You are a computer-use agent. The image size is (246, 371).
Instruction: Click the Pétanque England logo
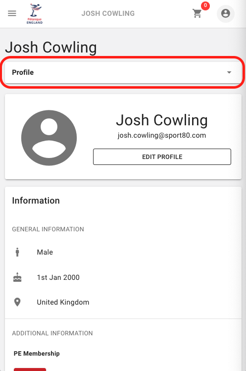pos(35,14)
